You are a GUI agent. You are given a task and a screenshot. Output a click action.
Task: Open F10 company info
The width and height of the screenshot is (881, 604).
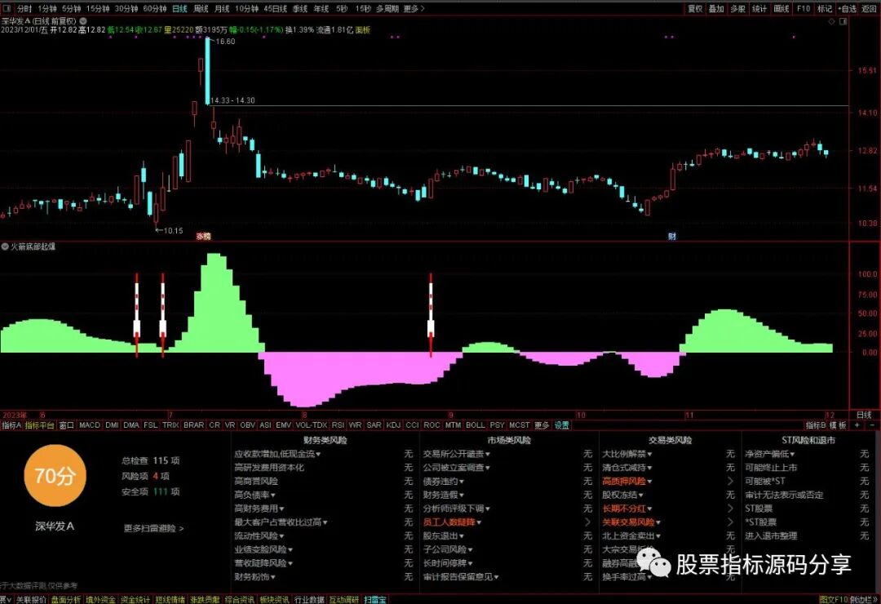[x=804, y=9]
